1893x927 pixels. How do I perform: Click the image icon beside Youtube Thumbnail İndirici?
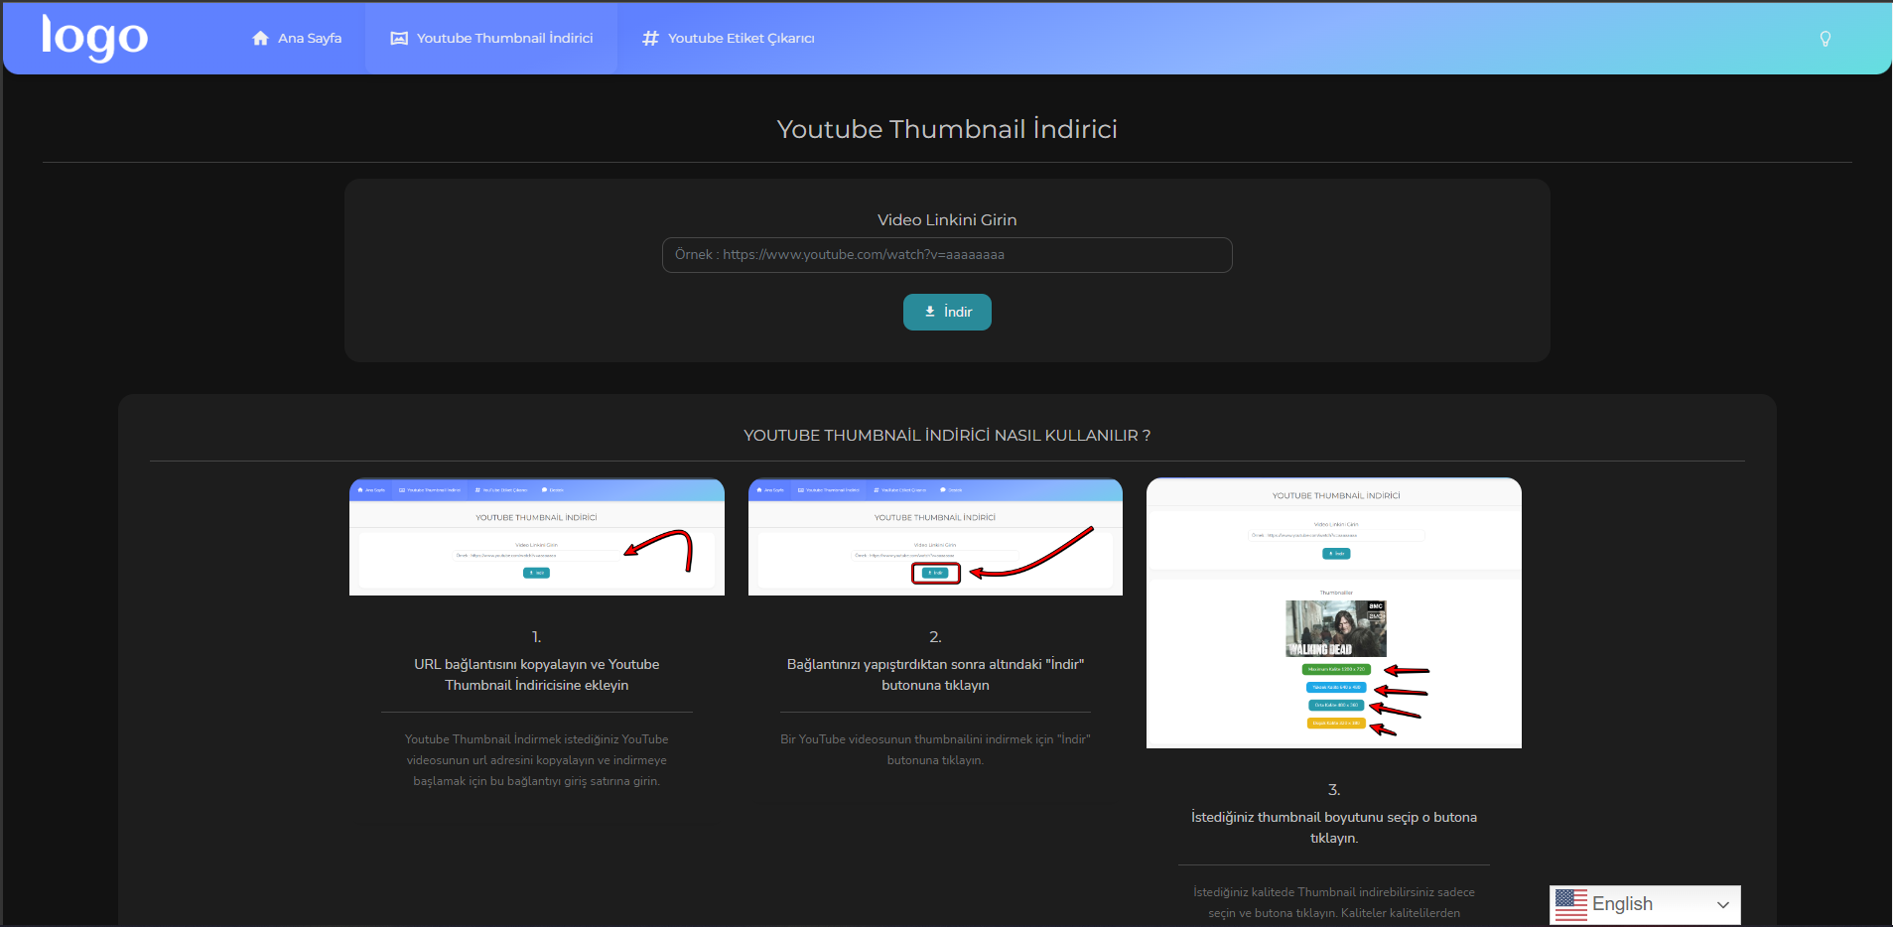(x=399, y=39)
